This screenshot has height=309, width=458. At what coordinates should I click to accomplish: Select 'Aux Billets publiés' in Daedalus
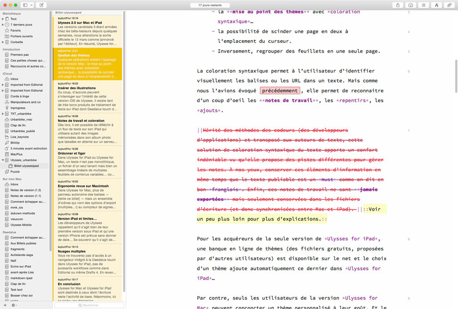point(23,243)
